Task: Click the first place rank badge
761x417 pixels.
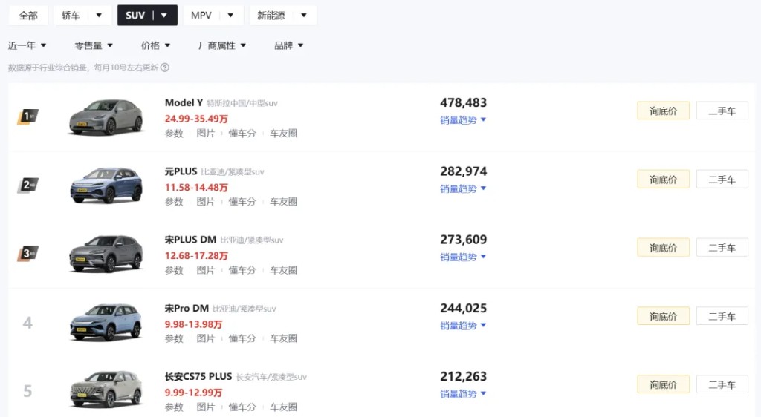Action: click(27, 116)
